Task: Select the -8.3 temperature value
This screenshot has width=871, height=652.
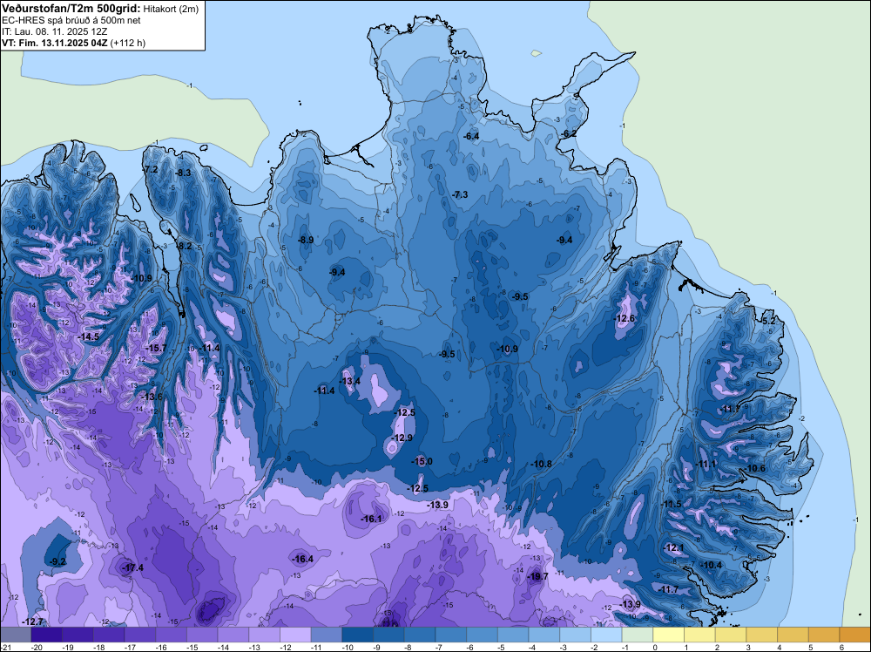Action: tap(183, 173)
